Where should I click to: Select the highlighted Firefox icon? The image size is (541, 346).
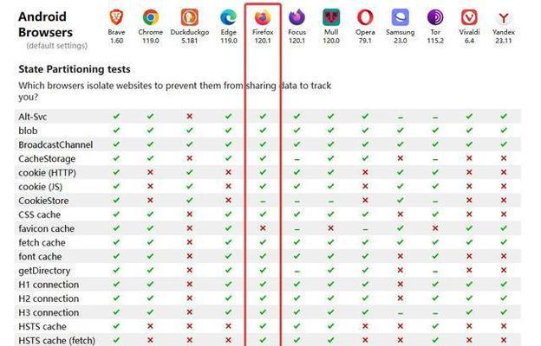(x=263, y=17)
